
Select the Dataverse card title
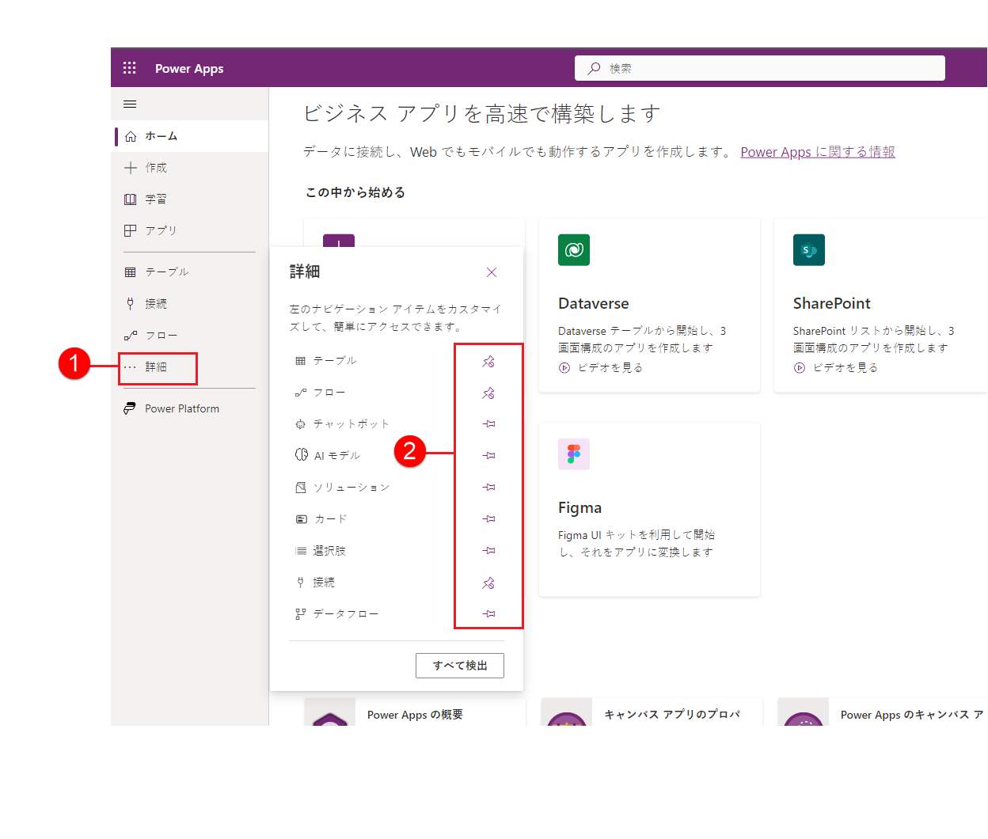(594, 303)
